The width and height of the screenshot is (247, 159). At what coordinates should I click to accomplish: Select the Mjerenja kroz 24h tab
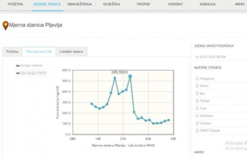coord(39,52)
